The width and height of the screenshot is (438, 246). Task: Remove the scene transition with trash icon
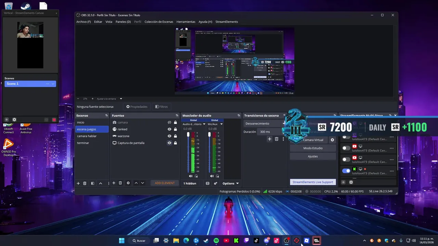[x=276, y=139]
